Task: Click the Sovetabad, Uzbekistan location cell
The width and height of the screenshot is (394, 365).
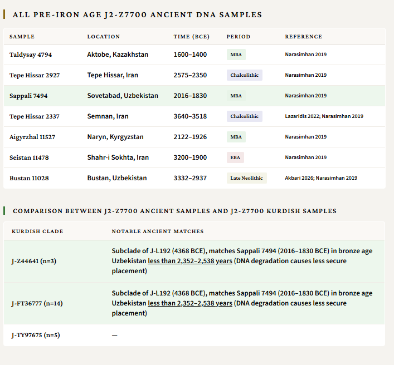Action: [x=123, y=96]
